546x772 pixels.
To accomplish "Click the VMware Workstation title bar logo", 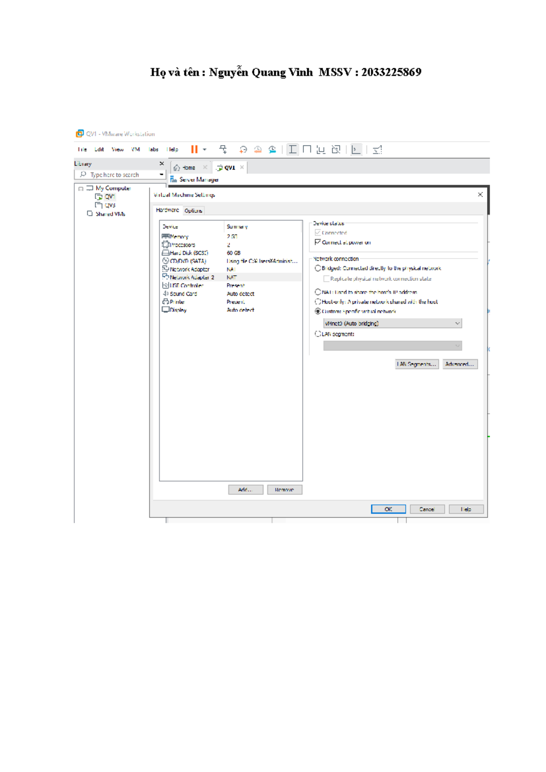I will coord(80,133).
